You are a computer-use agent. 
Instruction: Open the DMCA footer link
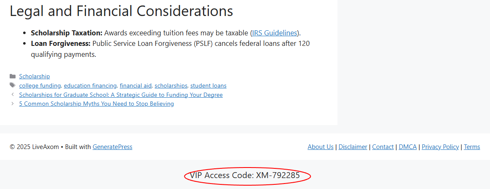(408, 147)
